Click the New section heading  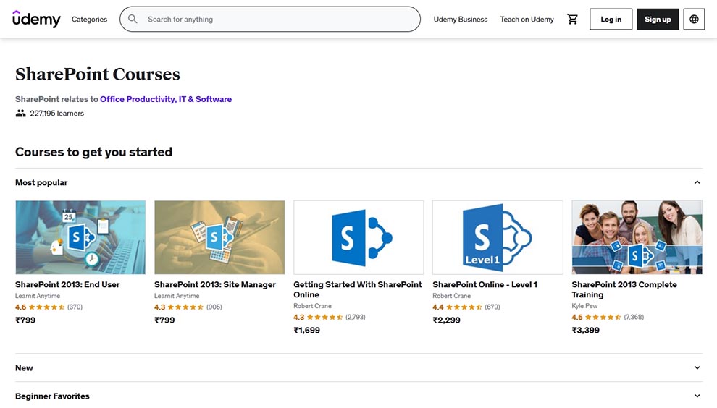point(24,367)
